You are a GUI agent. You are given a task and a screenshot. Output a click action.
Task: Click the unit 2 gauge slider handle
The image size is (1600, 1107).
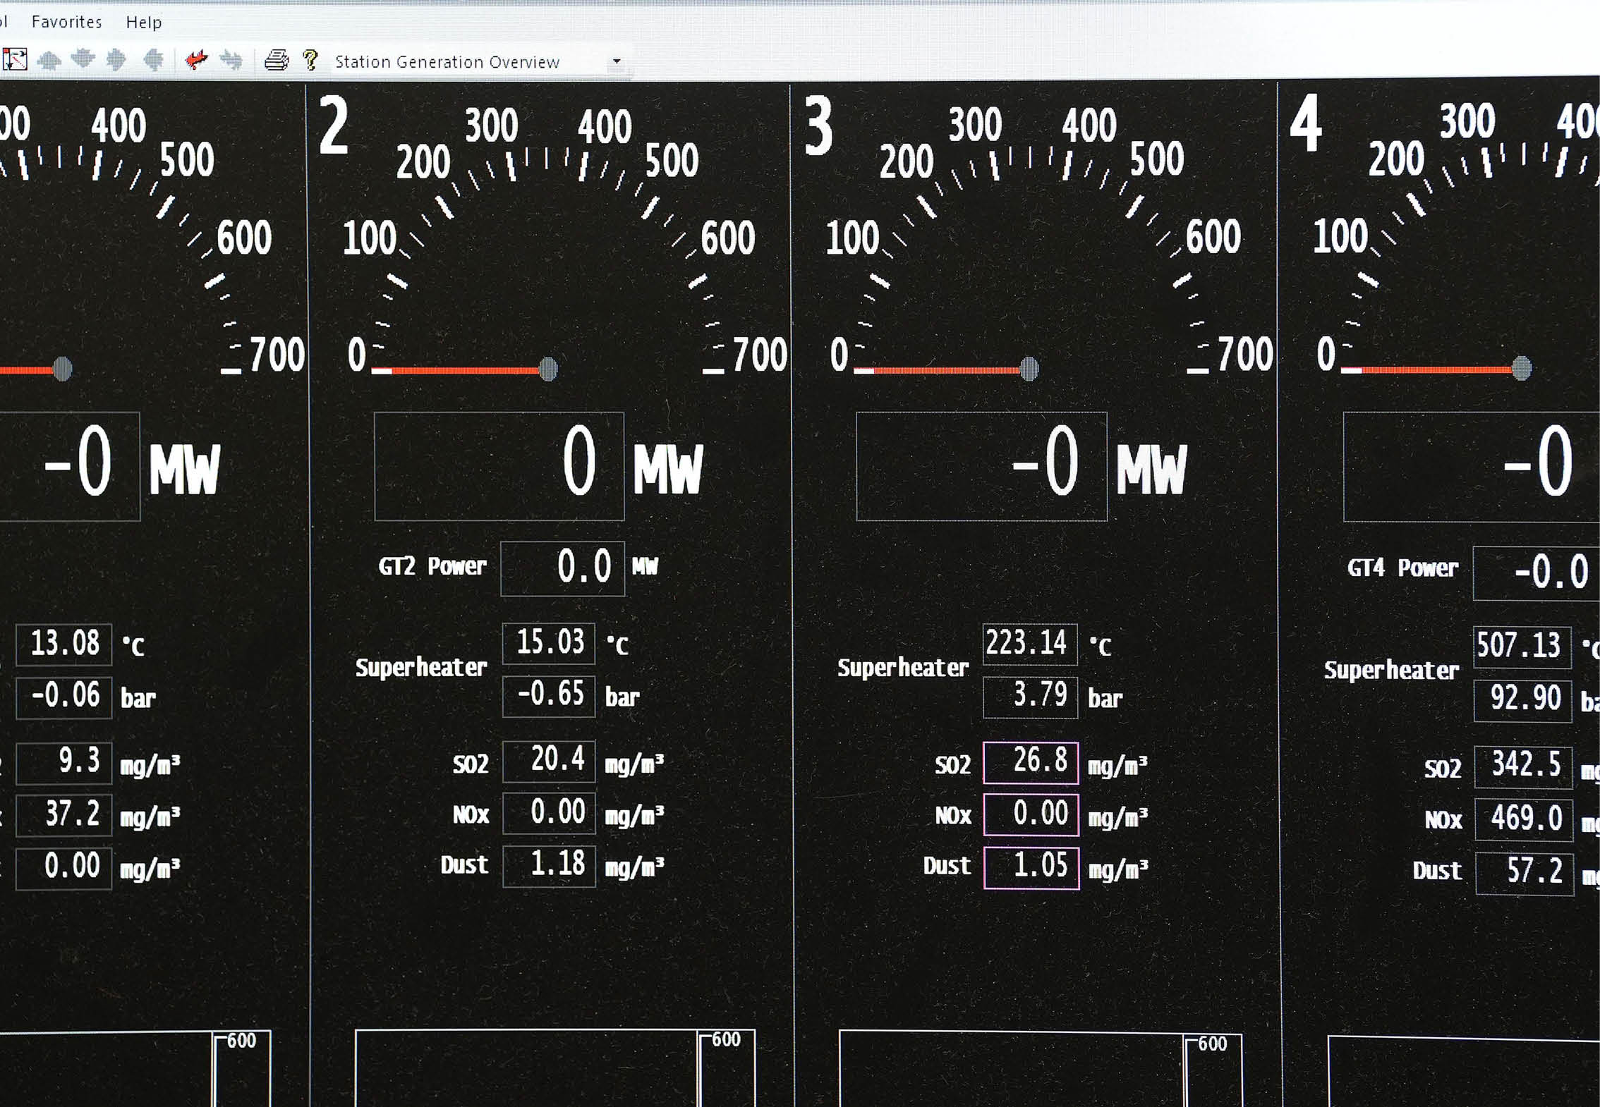coord(548,369)
